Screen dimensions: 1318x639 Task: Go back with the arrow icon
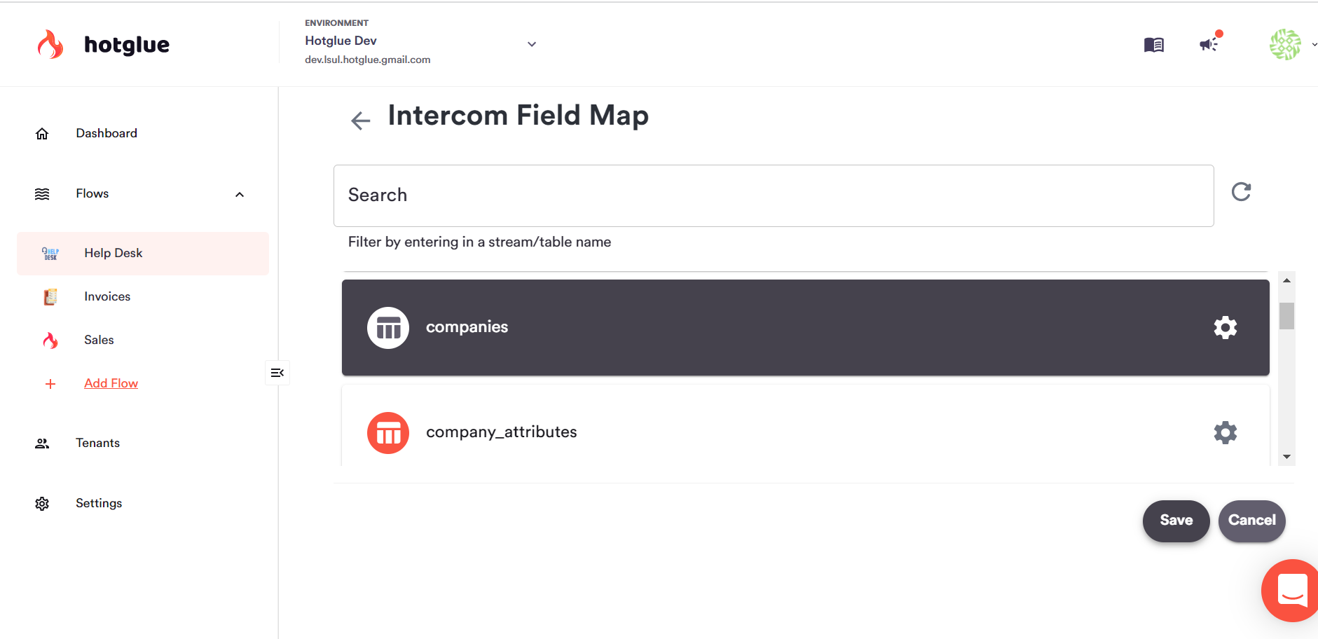(360, 121)
